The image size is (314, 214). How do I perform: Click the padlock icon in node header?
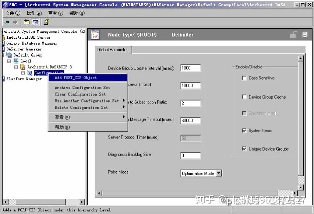point(294,35)
